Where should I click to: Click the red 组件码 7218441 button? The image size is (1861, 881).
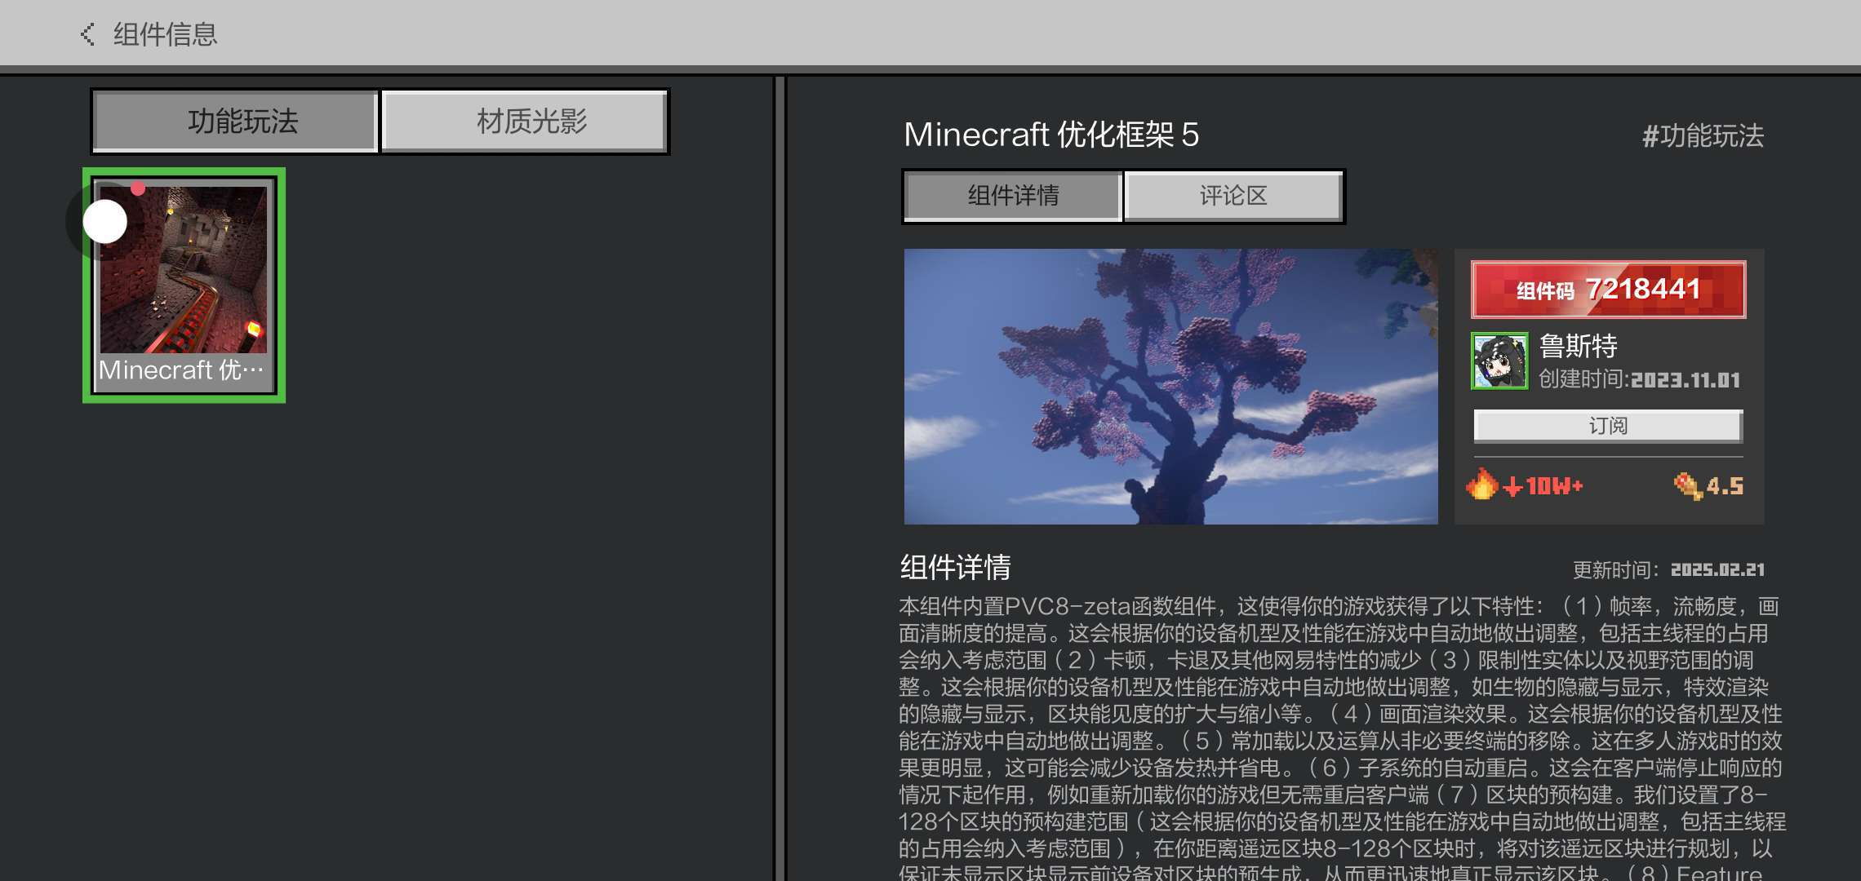coord(1608,290)
